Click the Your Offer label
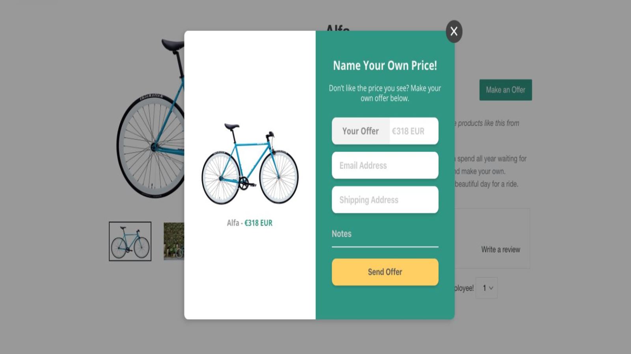The image size is (631, 354). (x=360, y=131)
